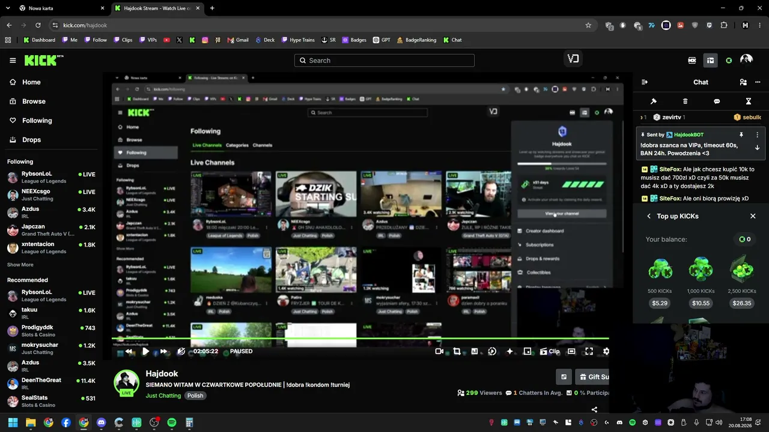The width and height of the screenshot is (769, 432).
Task: Click the trash clear chat icon
Action: tap(685, 101)
